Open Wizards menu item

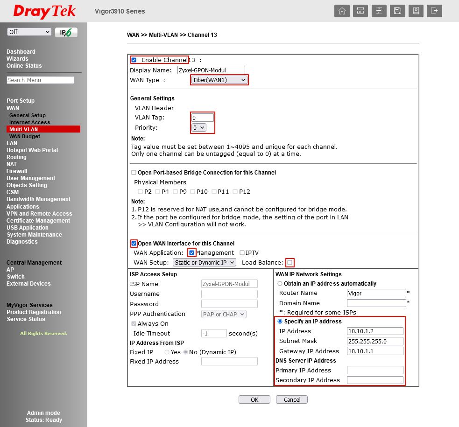[x=18, y=59]
